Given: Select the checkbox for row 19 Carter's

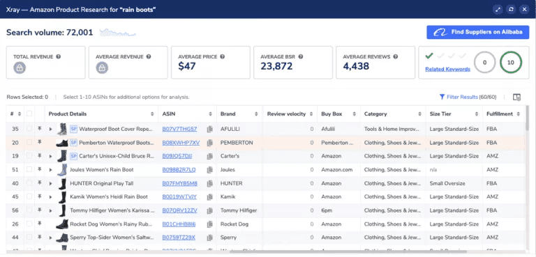Looking at the screenshot, I should 29,156.
